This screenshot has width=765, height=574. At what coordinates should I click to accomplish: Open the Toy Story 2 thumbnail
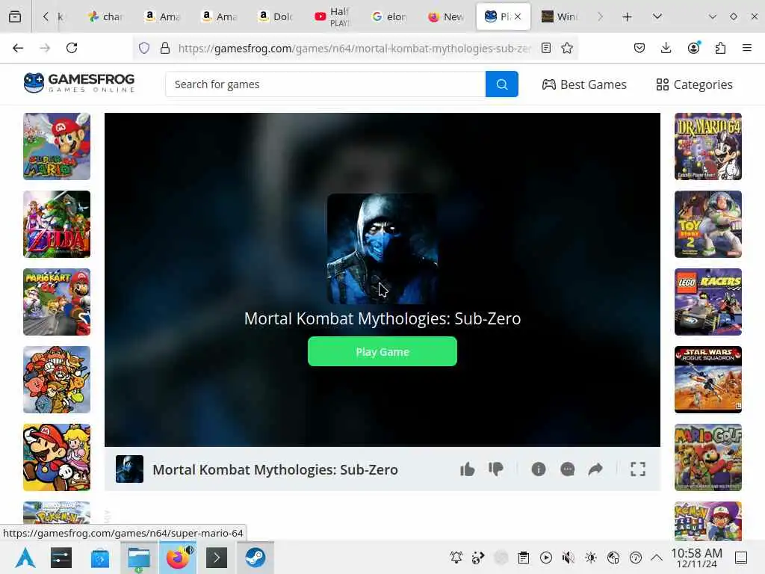708,224
